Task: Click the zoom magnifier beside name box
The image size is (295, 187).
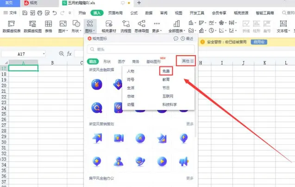Action: [x=61, y=53]
